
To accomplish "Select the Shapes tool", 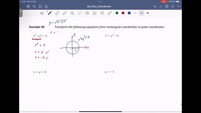I will coord(72,13).
